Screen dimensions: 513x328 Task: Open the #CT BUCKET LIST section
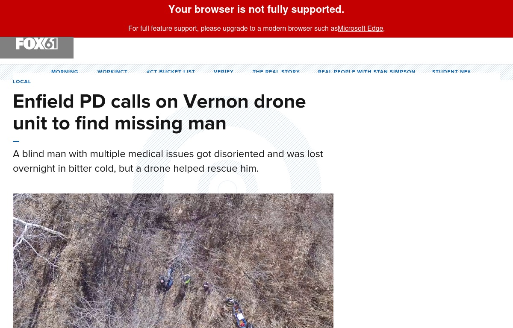[171, 71]
